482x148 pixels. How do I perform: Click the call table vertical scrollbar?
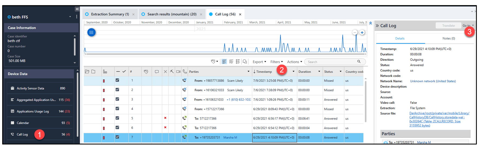366,101
